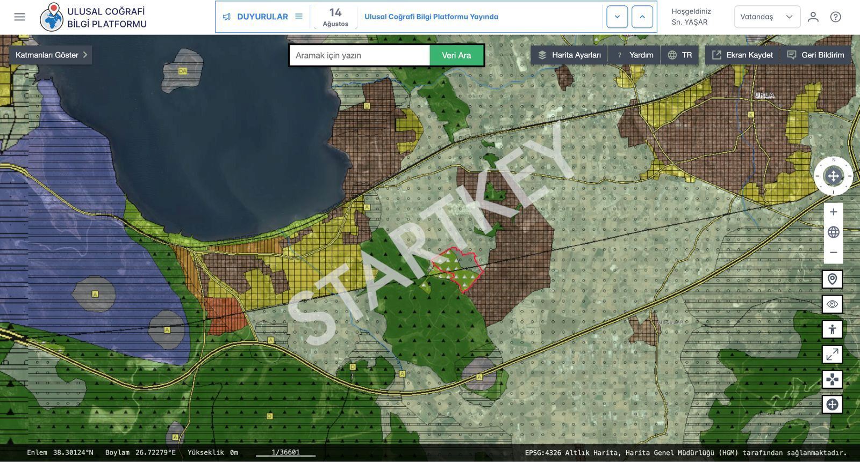Expand the Katmanları Göster layers panel

pos(51,55)
